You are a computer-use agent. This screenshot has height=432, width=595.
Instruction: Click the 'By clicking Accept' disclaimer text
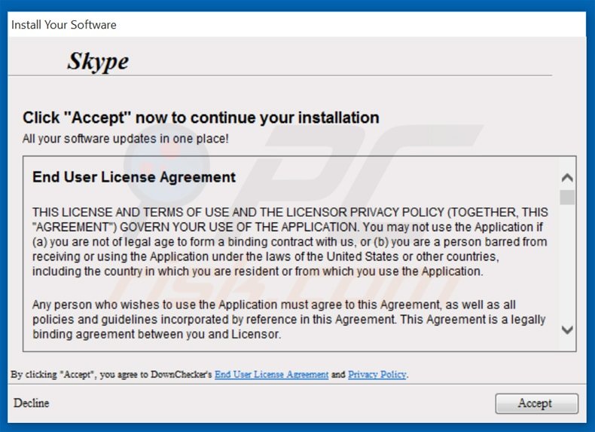click(x=209, y=374)
